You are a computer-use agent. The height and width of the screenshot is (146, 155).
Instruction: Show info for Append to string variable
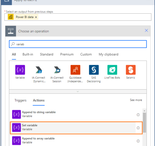click(x=138, y=115)
